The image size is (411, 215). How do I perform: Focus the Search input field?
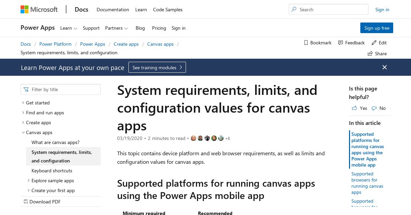click(328, 10)
